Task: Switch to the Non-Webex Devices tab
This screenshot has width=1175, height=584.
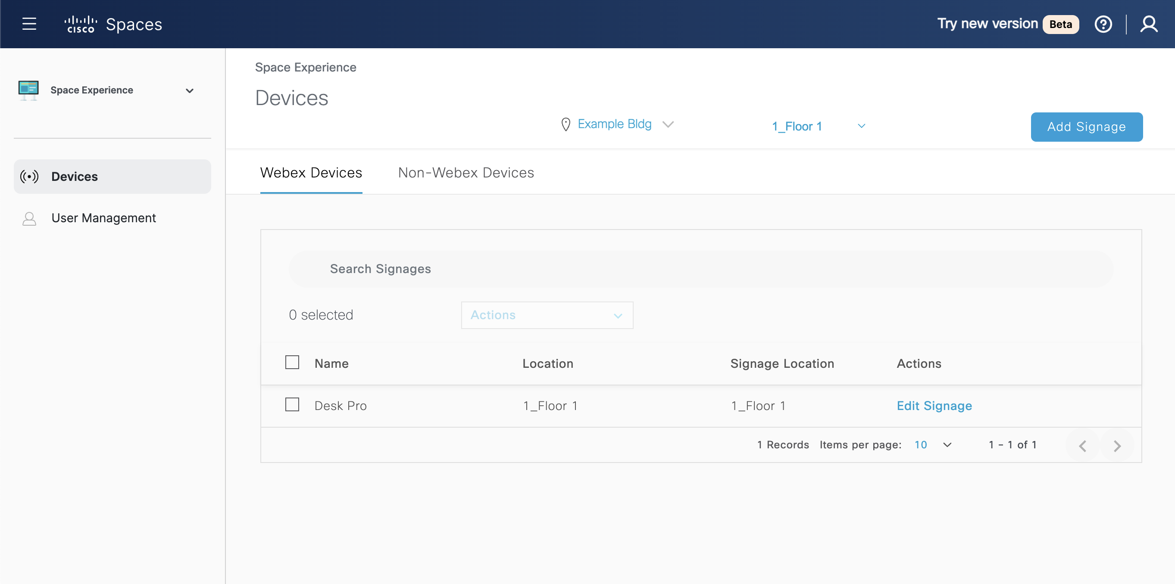Action: (466, 173)
